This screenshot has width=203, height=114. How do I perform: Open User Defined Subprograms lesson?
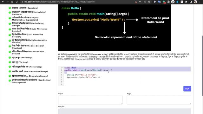click(31, 81)
